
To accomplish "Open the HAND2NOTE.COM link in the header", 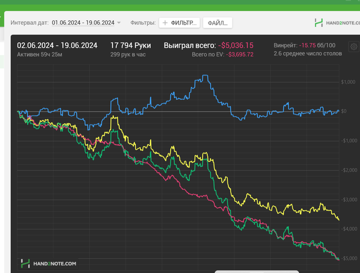I will tap(343, 23).
